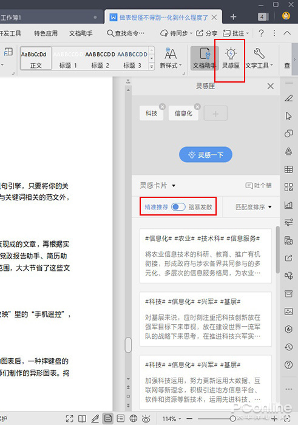Select the arrow cursor tool in sidebar
The image size is (298, 425).
pyautogui.click(x=288, y=116)
